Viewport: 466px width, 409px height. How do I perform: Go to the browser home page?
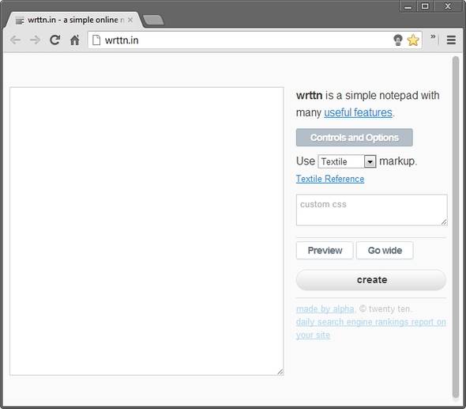[x=74, y=40]
